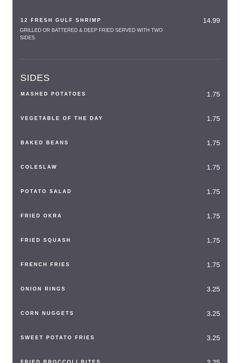Choose the Fried Okra side

[x=41, y=216]
